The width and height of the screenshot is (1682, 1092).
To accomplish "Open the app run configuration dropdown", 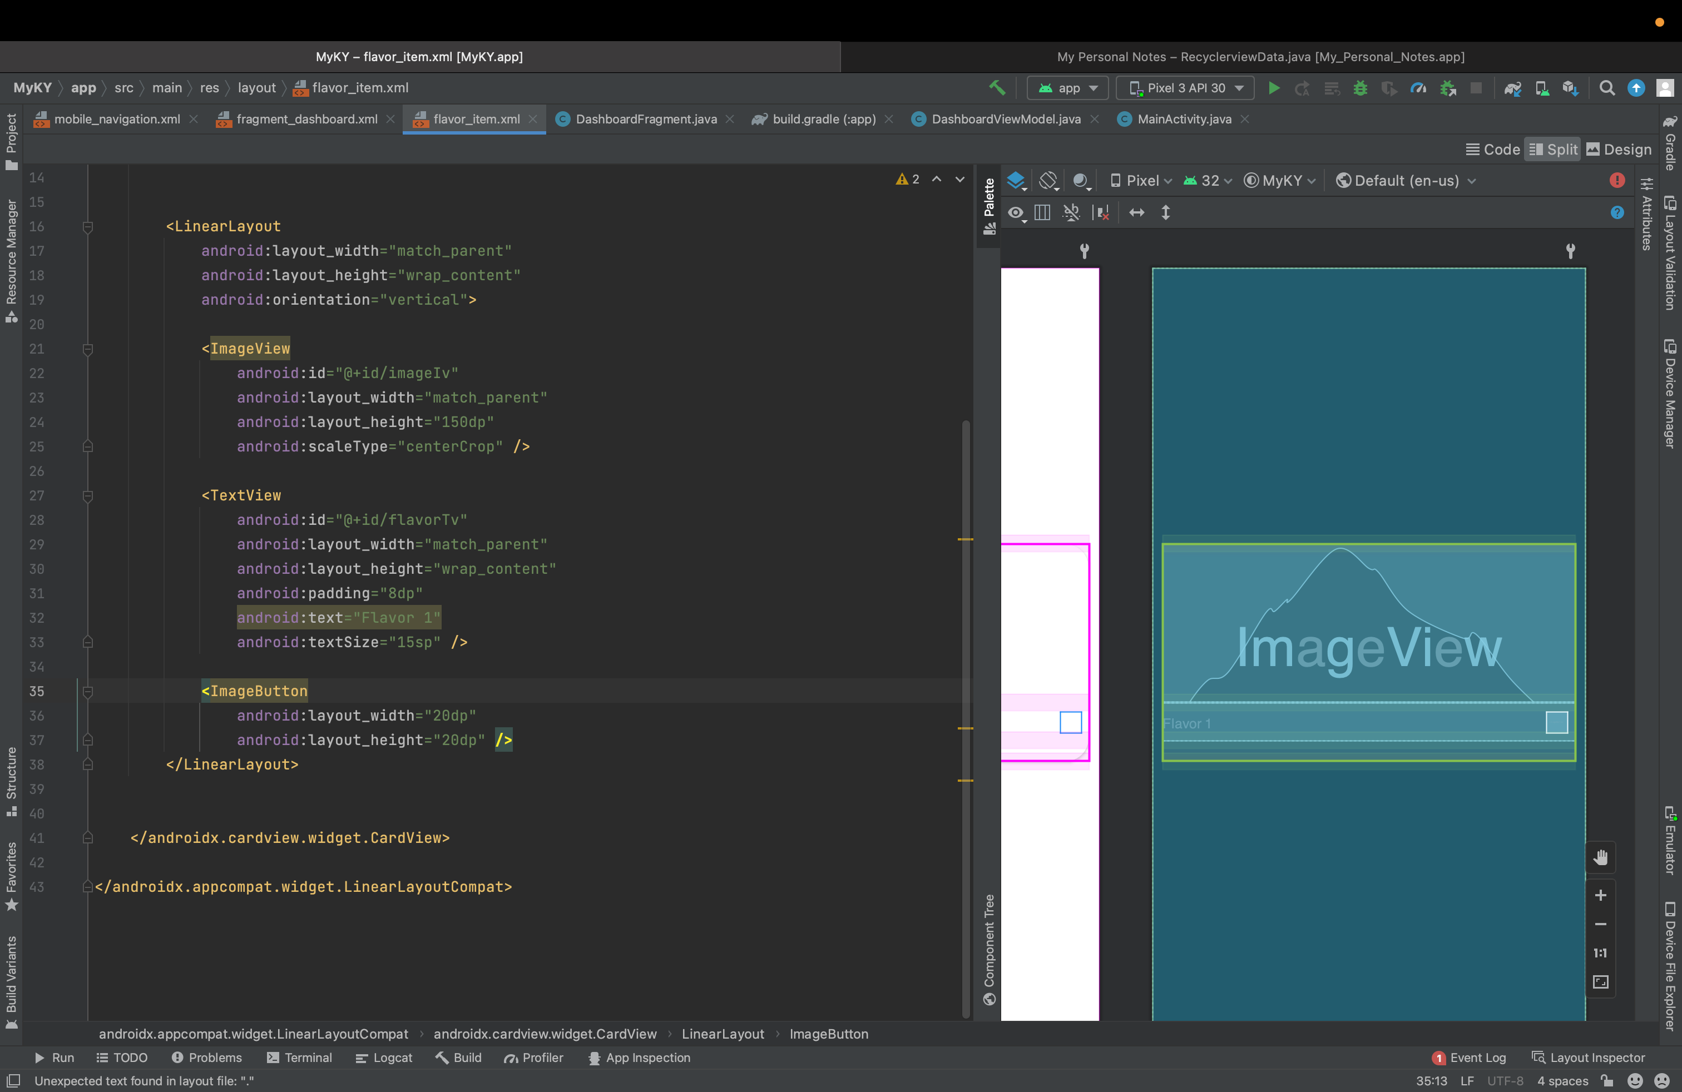I will [1067, 88].
